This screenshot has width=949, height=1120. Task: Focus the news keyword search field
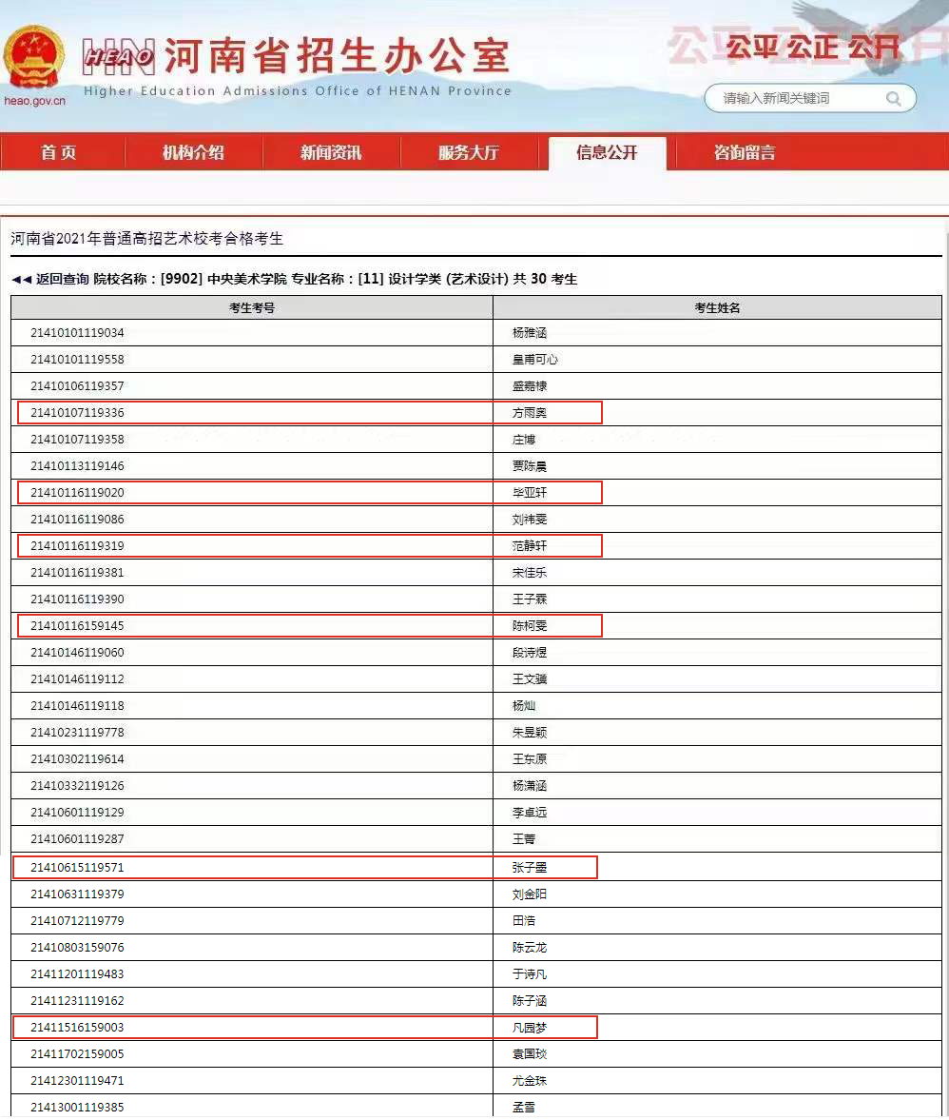click(x=810, y=99)
